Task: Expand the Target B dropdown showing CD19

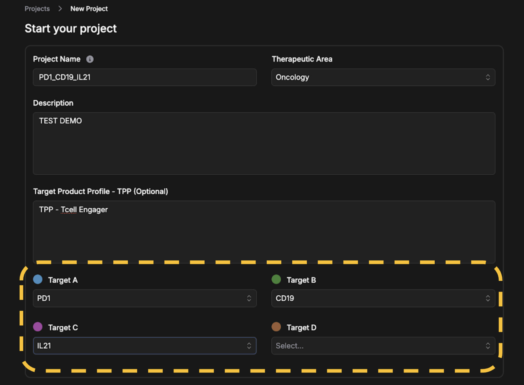Action: (x=383, y=298)
